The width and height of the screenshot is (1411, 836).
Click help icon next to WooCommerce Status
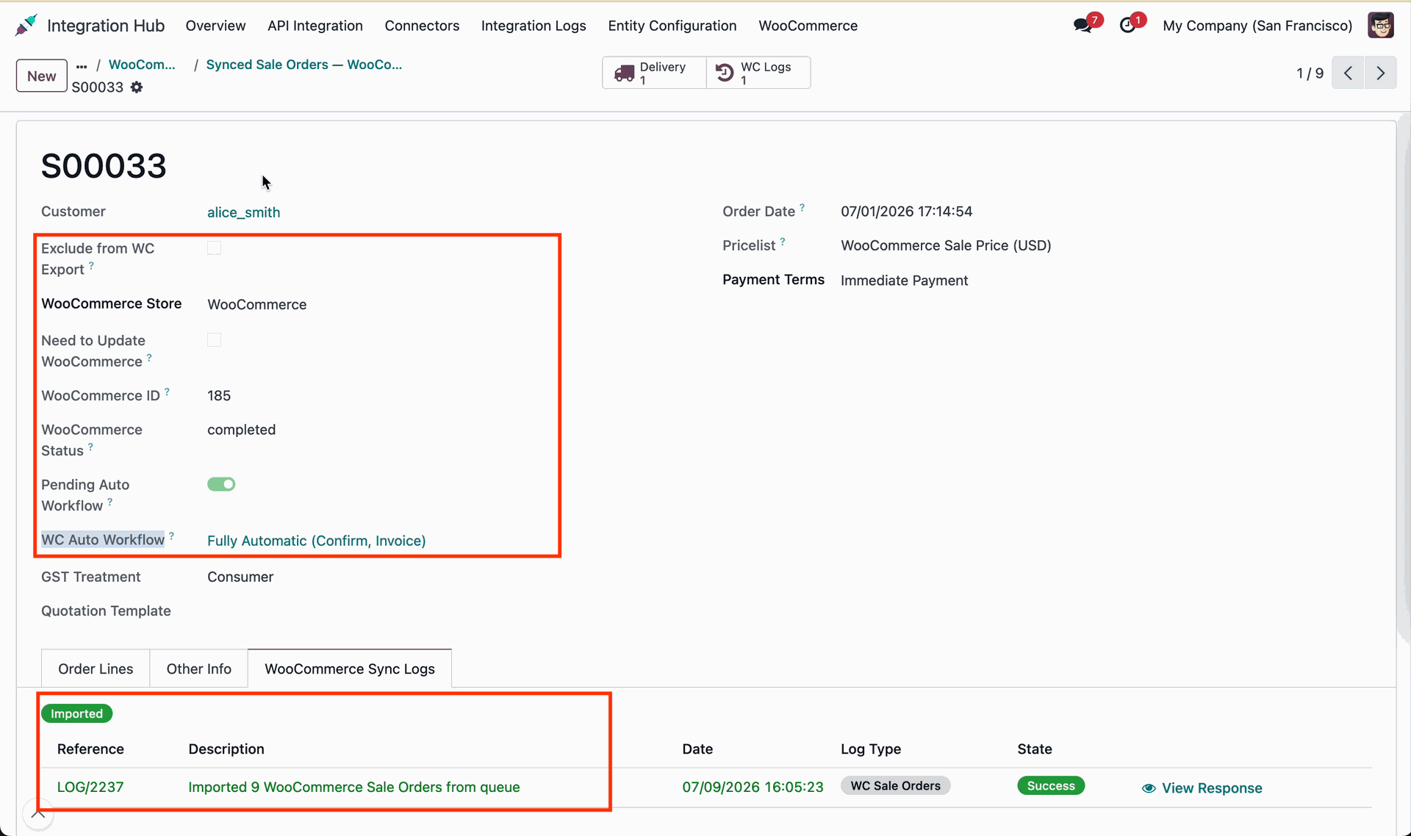(x=90, y=446)
